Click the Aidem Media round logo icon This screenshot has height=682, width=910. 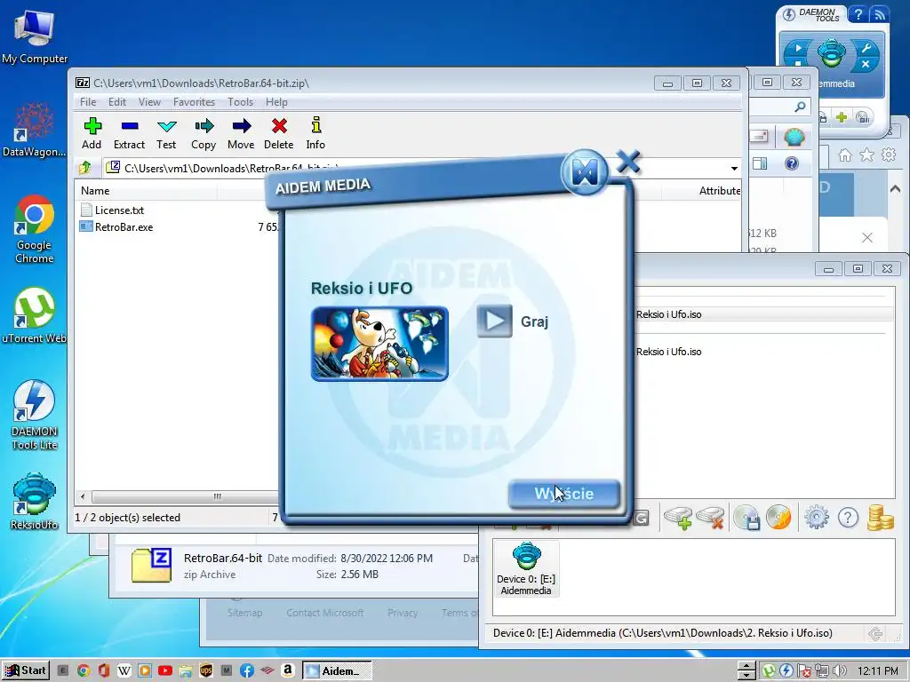585,172
